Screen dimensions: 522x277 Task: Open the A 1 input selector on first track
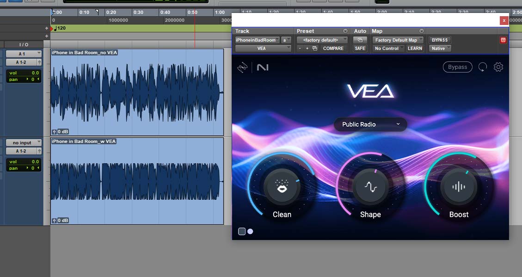click(24, 54)
